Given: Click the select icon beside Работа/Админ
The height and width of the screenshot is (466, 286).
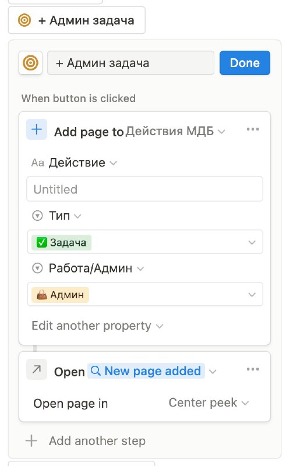Looking at the screenshot, I should pyautogui.click(x=37, y=269).
